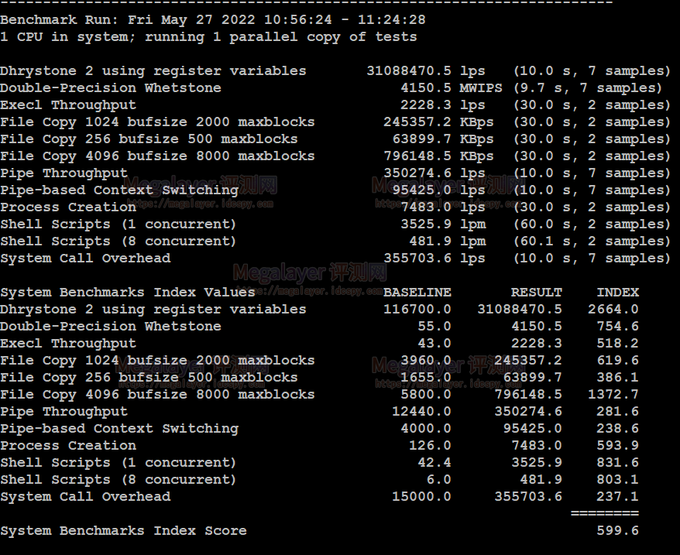Click 95425.0 in the RESULT column
Screen dimensions: 680x555
pos(532,428)
